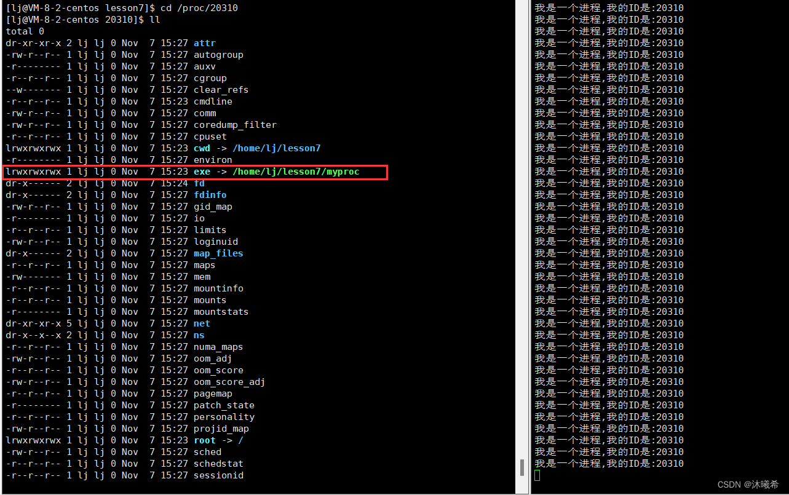Select 'cmdline' in the listing
This screenshot has height=495, width=789.
click(x=213, y=101)
